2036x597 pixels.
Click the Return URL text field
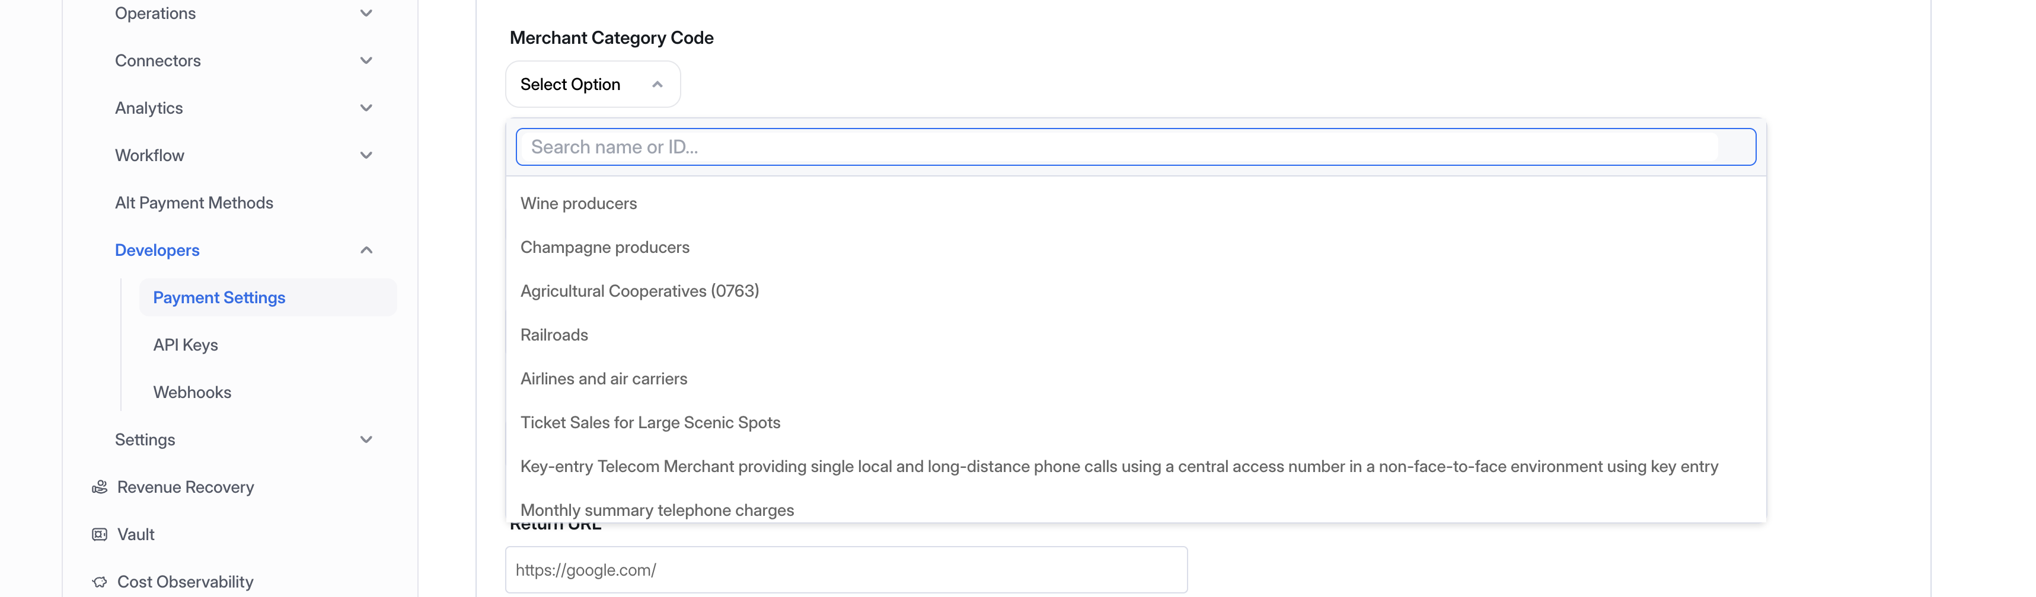click(845, 570)
